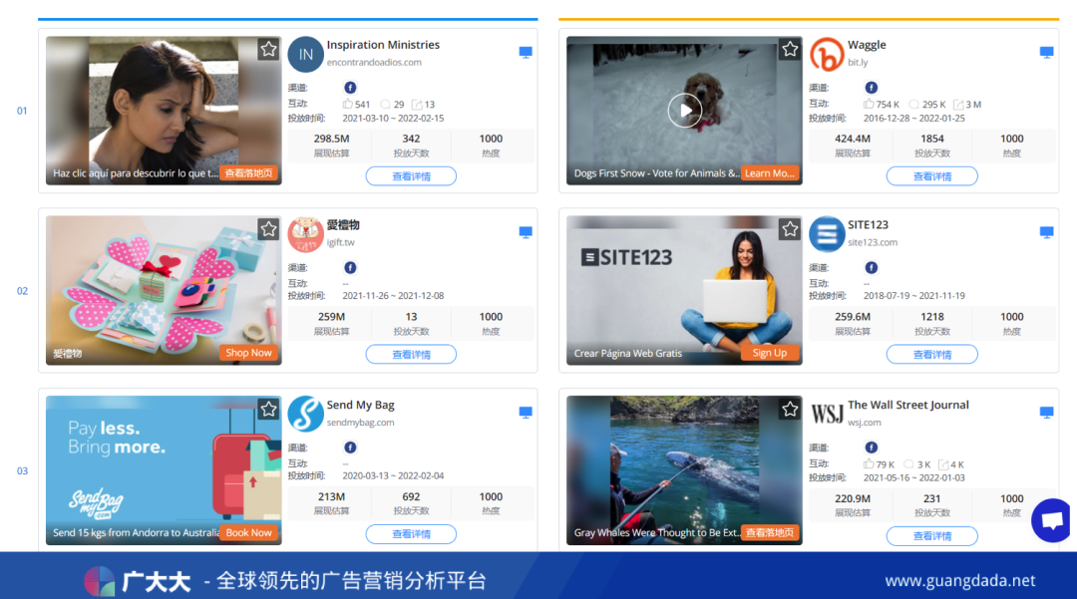The width and height of the screenshot is (1077, 599).
Task: Open the encontrandoadios.com domain link
Action: click(374, 63)
